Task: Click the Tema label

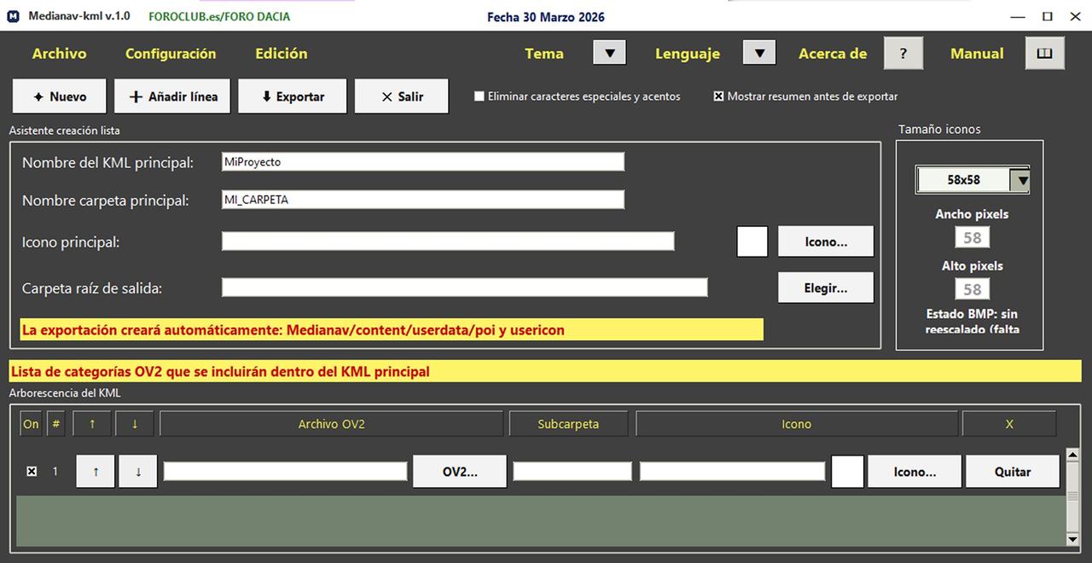Action: 544,54
